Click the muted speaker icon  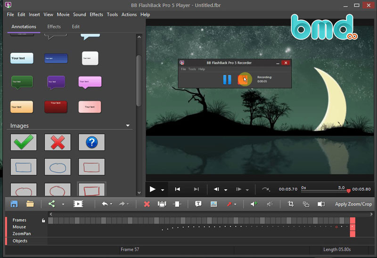click(x=270, y=204)
